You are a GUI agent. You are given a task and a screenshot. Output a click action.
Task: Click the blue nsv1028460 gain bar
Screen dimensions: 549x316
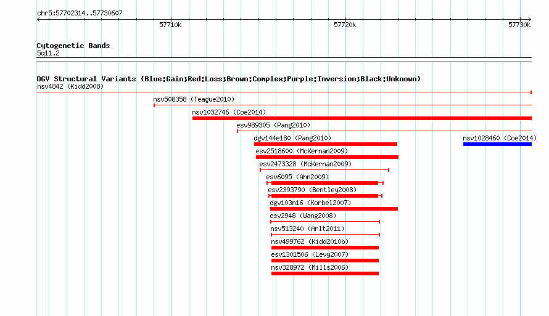click(x=497, y=144)
